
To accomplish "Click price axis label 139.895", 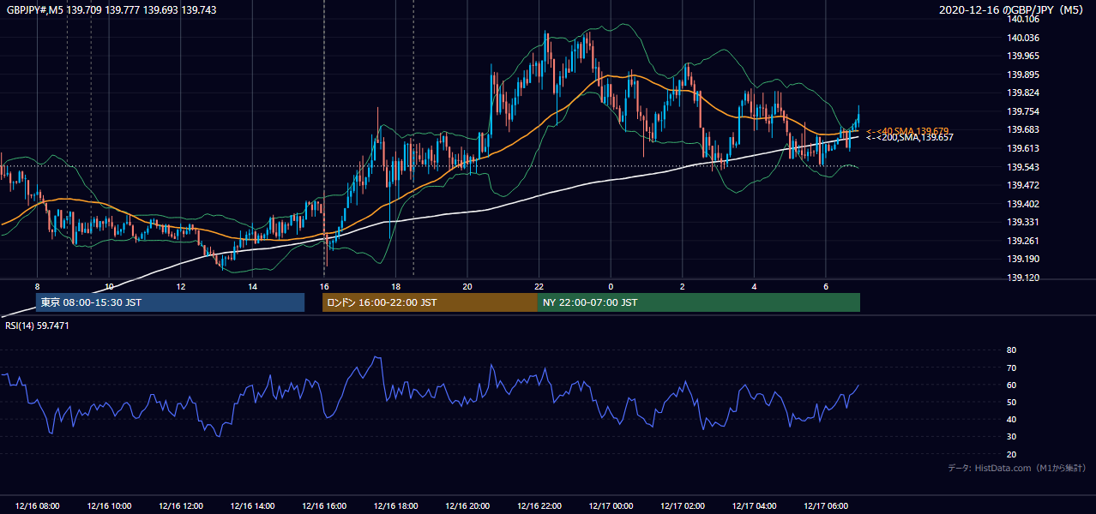I will click(1025, 75).
